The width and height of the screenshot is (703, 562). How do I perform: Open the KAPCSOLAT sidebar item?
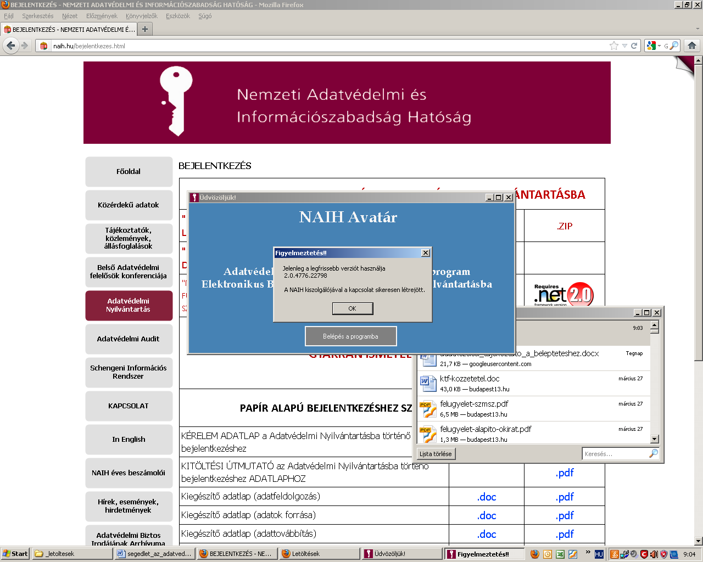[x=129, y=406]
